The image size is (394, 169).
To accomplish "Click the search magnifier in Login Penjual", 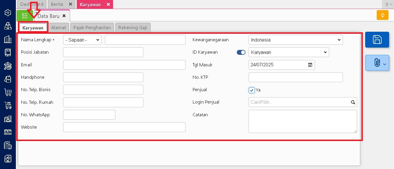I will (353, 102).
